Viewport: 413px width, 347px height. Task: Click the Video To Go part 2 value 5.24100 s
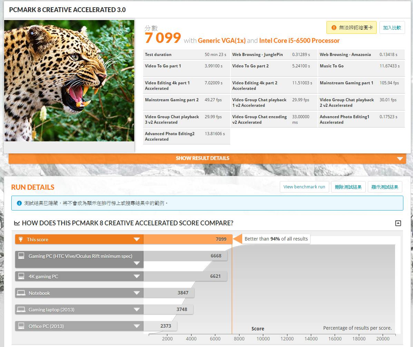pyautogui.click(x=301, y=66)
